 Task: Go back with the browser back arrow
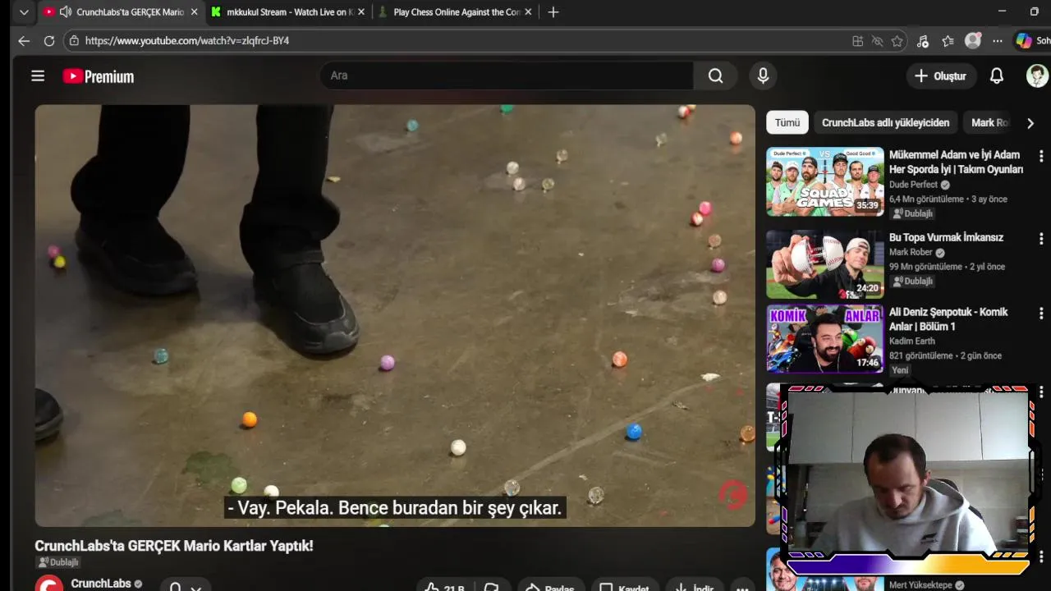pos(24,40)
